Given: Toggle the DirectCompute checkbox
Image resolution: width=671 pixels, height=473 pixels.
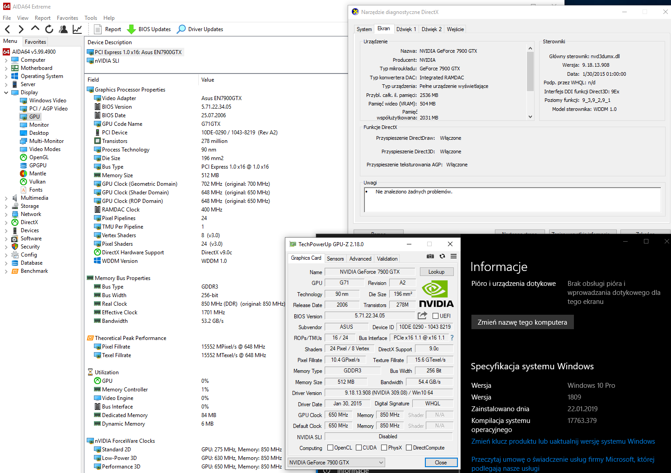Looking at the screenshot, I should 409,448.
